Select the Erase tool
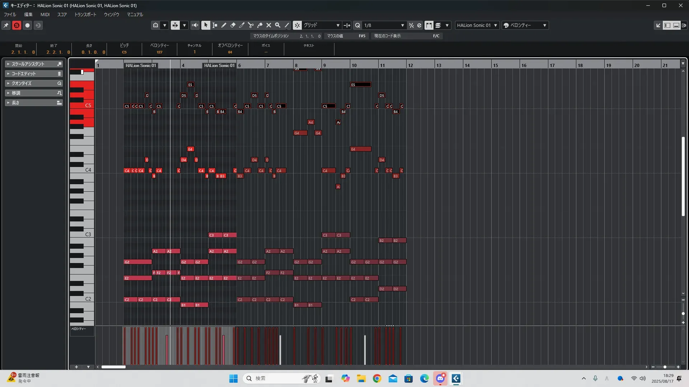This screenshot has height=387, width=689. [233, 25]
